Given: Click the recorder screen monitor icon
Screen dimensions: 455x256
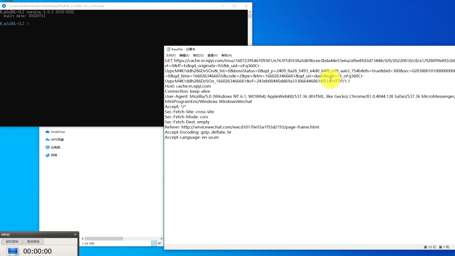Looking at the screenshot, I should tap(13, 251).
